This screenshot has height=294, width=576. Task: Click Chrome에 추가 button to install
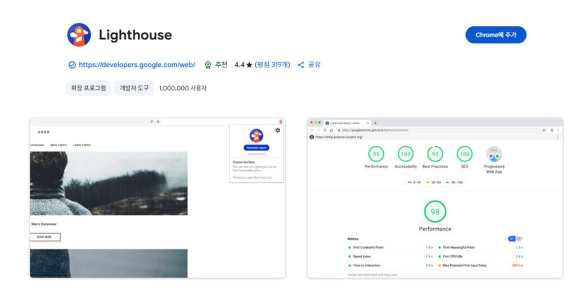coord(496,35)
